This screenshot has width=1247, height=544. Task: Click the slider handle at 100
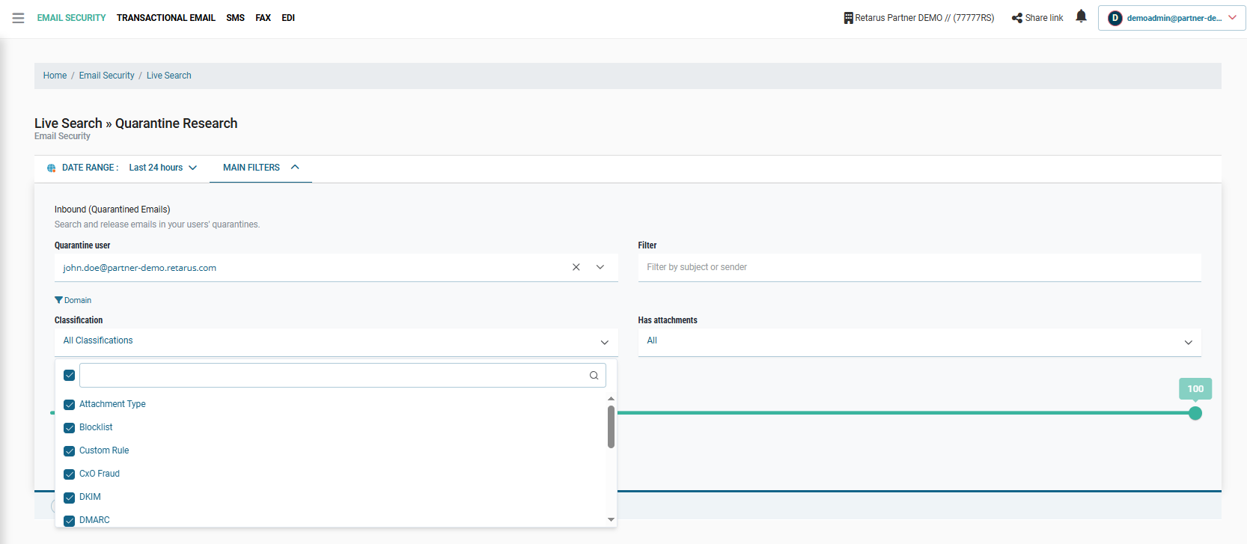point(1195,413)
